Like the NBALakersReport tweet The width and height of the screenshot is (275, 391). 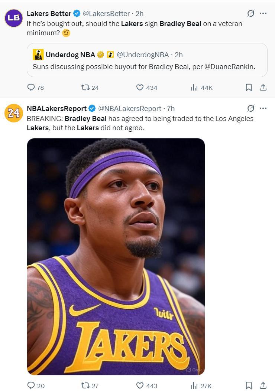pyautogui.click(x=140, y=385)
